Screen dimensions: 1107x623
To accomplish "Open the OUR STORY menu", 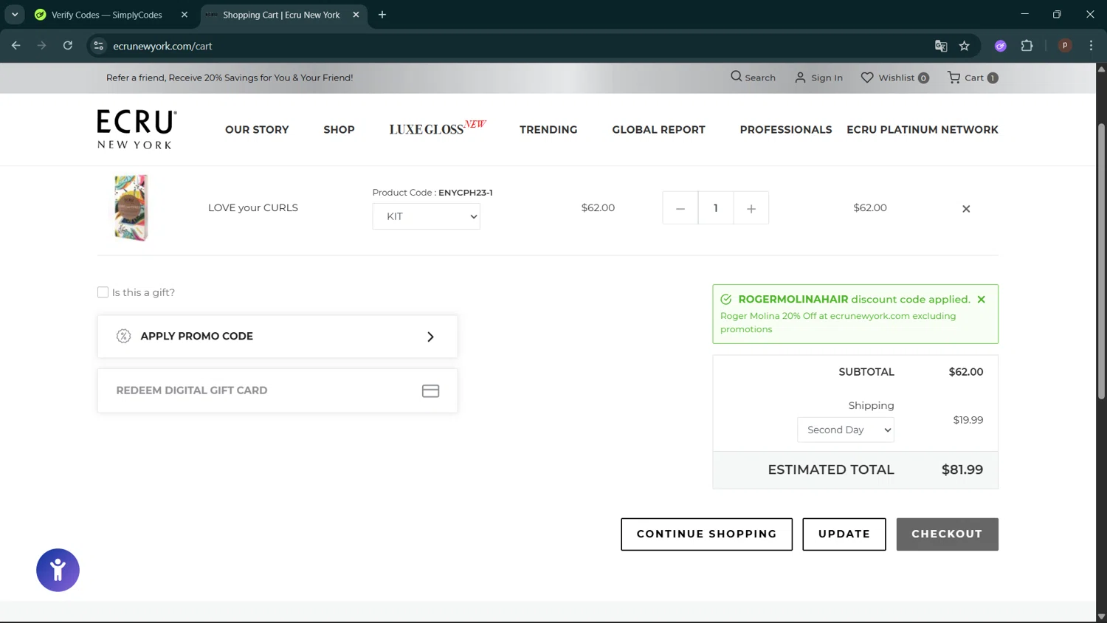I will [x=257, y=130].
